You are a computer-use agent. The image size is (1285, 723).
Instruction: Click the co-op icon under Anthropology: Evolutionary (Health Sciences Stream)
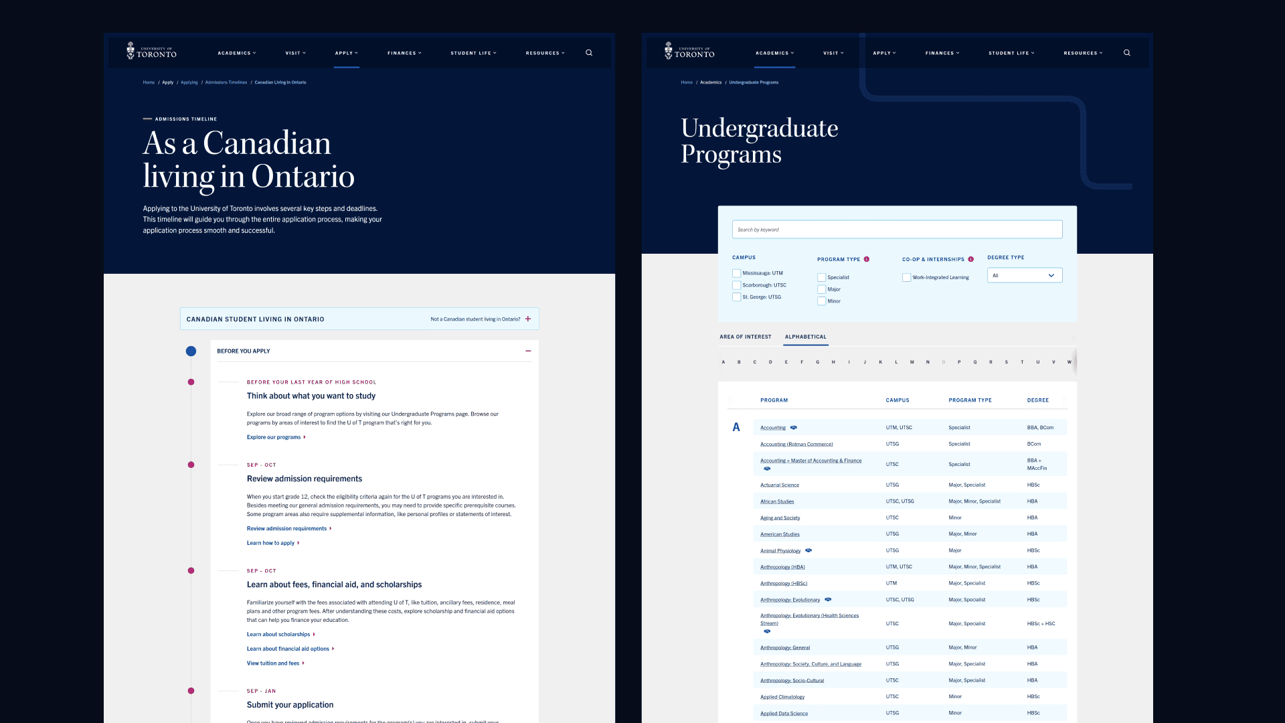(767, 631)
